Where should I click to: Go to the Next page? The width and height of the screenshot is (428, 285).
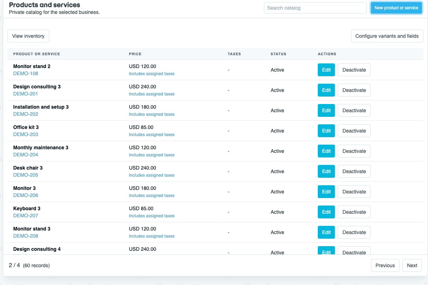point(412,265)
